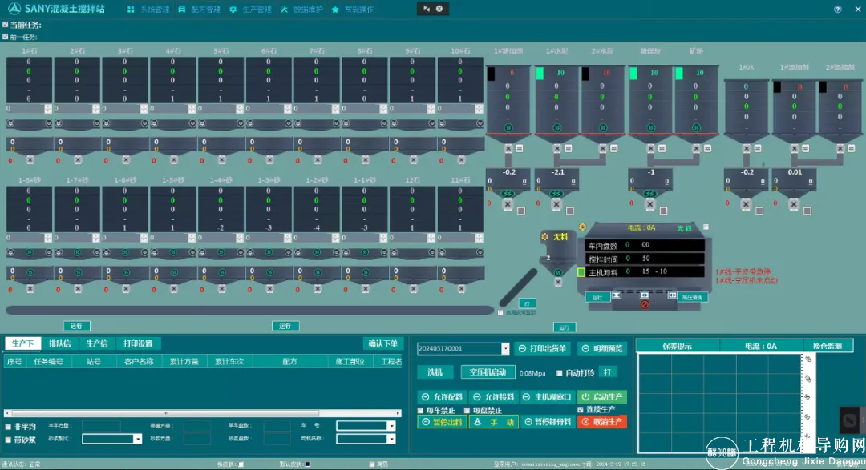The height and width of the screenshot is (470, 866).
Task: Open the 车号 dropdown
Action: (391, 426)
